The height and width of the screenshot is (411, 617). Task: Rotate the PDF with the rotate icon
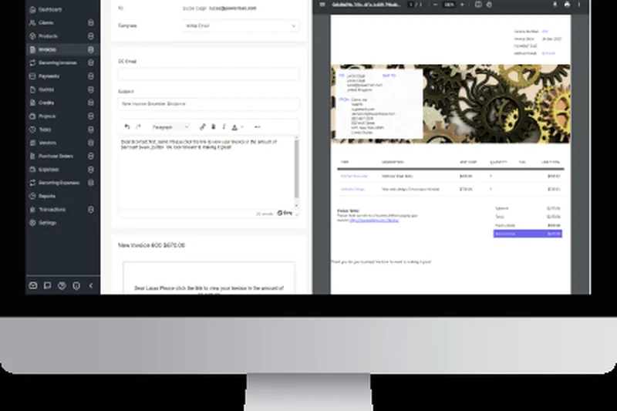coord(489,5)
